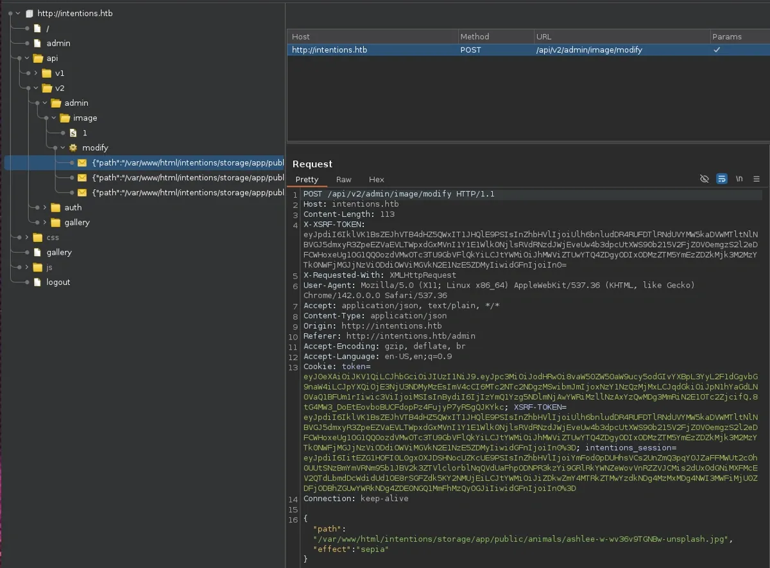Click the page icon beside logout
The height and width of the screenshot is (568, 770).
[x=38, y=282]
